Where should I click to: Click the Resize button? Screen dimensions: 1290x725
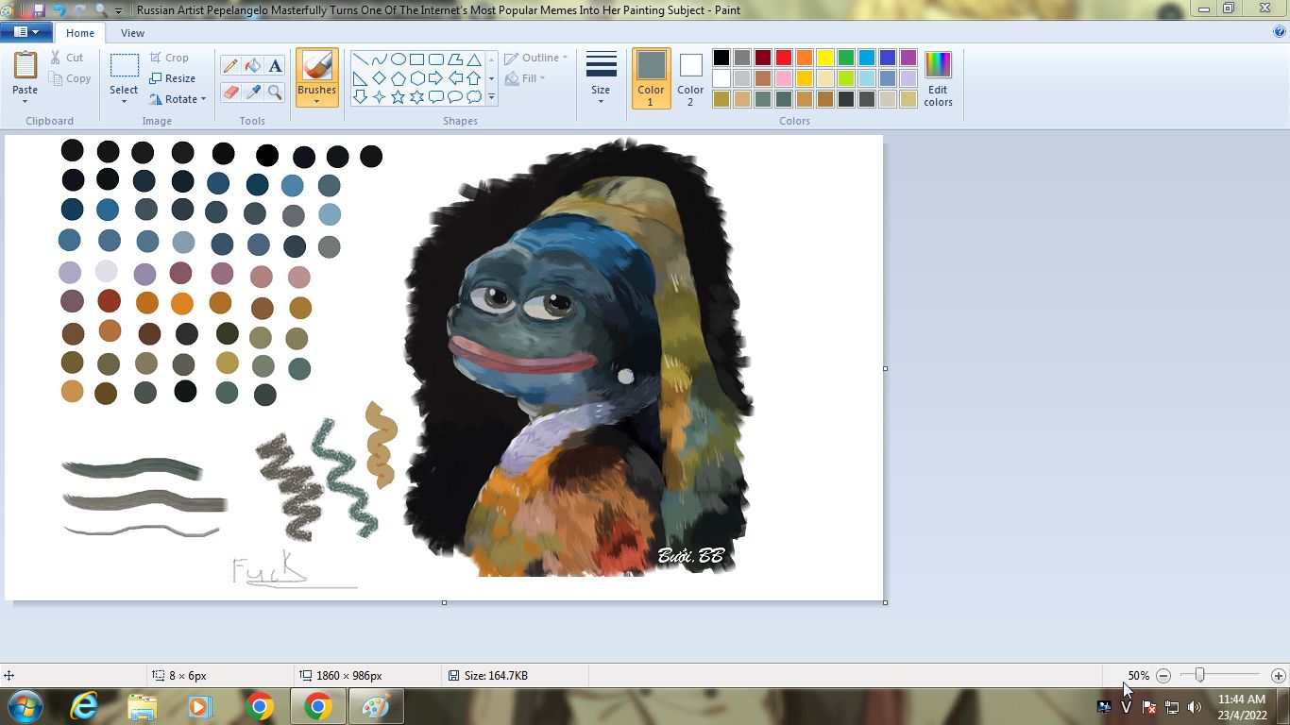pos(173,78)
